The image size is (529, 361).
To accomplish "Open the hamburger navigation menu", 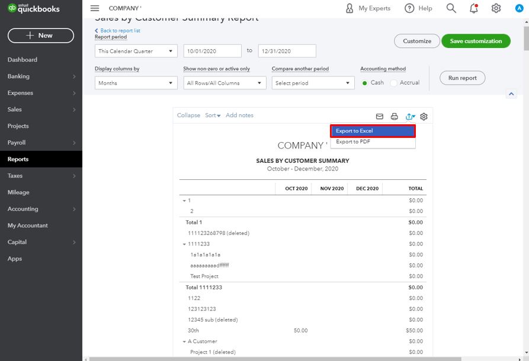I will 94,8.
